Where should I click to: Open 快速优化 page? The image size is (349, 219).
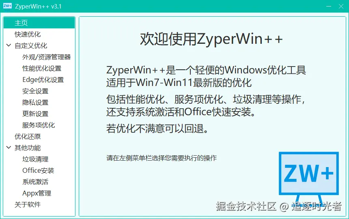[39, 34]
